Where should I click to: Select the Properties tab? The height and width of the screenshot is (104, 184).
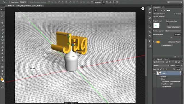click(x=157, y=7)
